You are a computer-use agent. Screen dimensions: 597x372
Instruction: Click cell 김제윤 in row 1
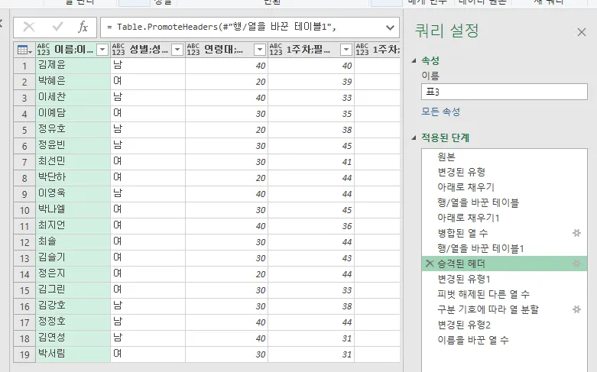coord(73,65)
